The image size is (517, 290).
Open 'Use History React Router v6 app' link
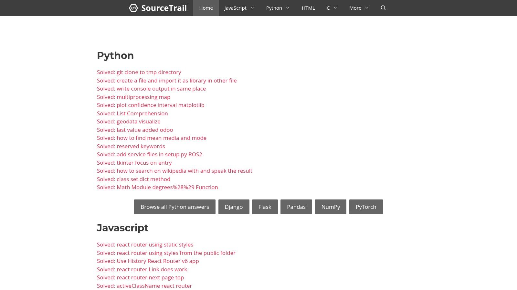(148, 261)
